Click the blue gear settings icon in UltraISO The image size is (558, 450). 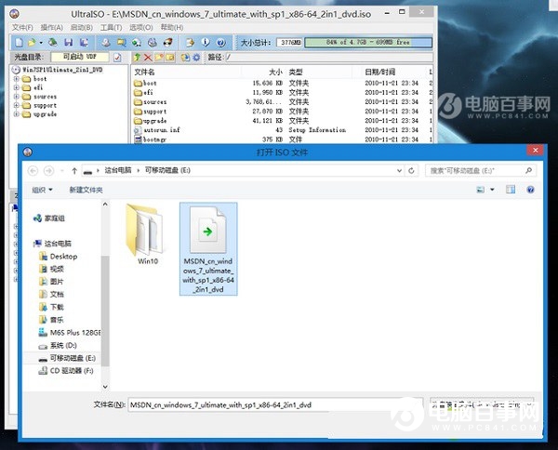click(196, 58)
